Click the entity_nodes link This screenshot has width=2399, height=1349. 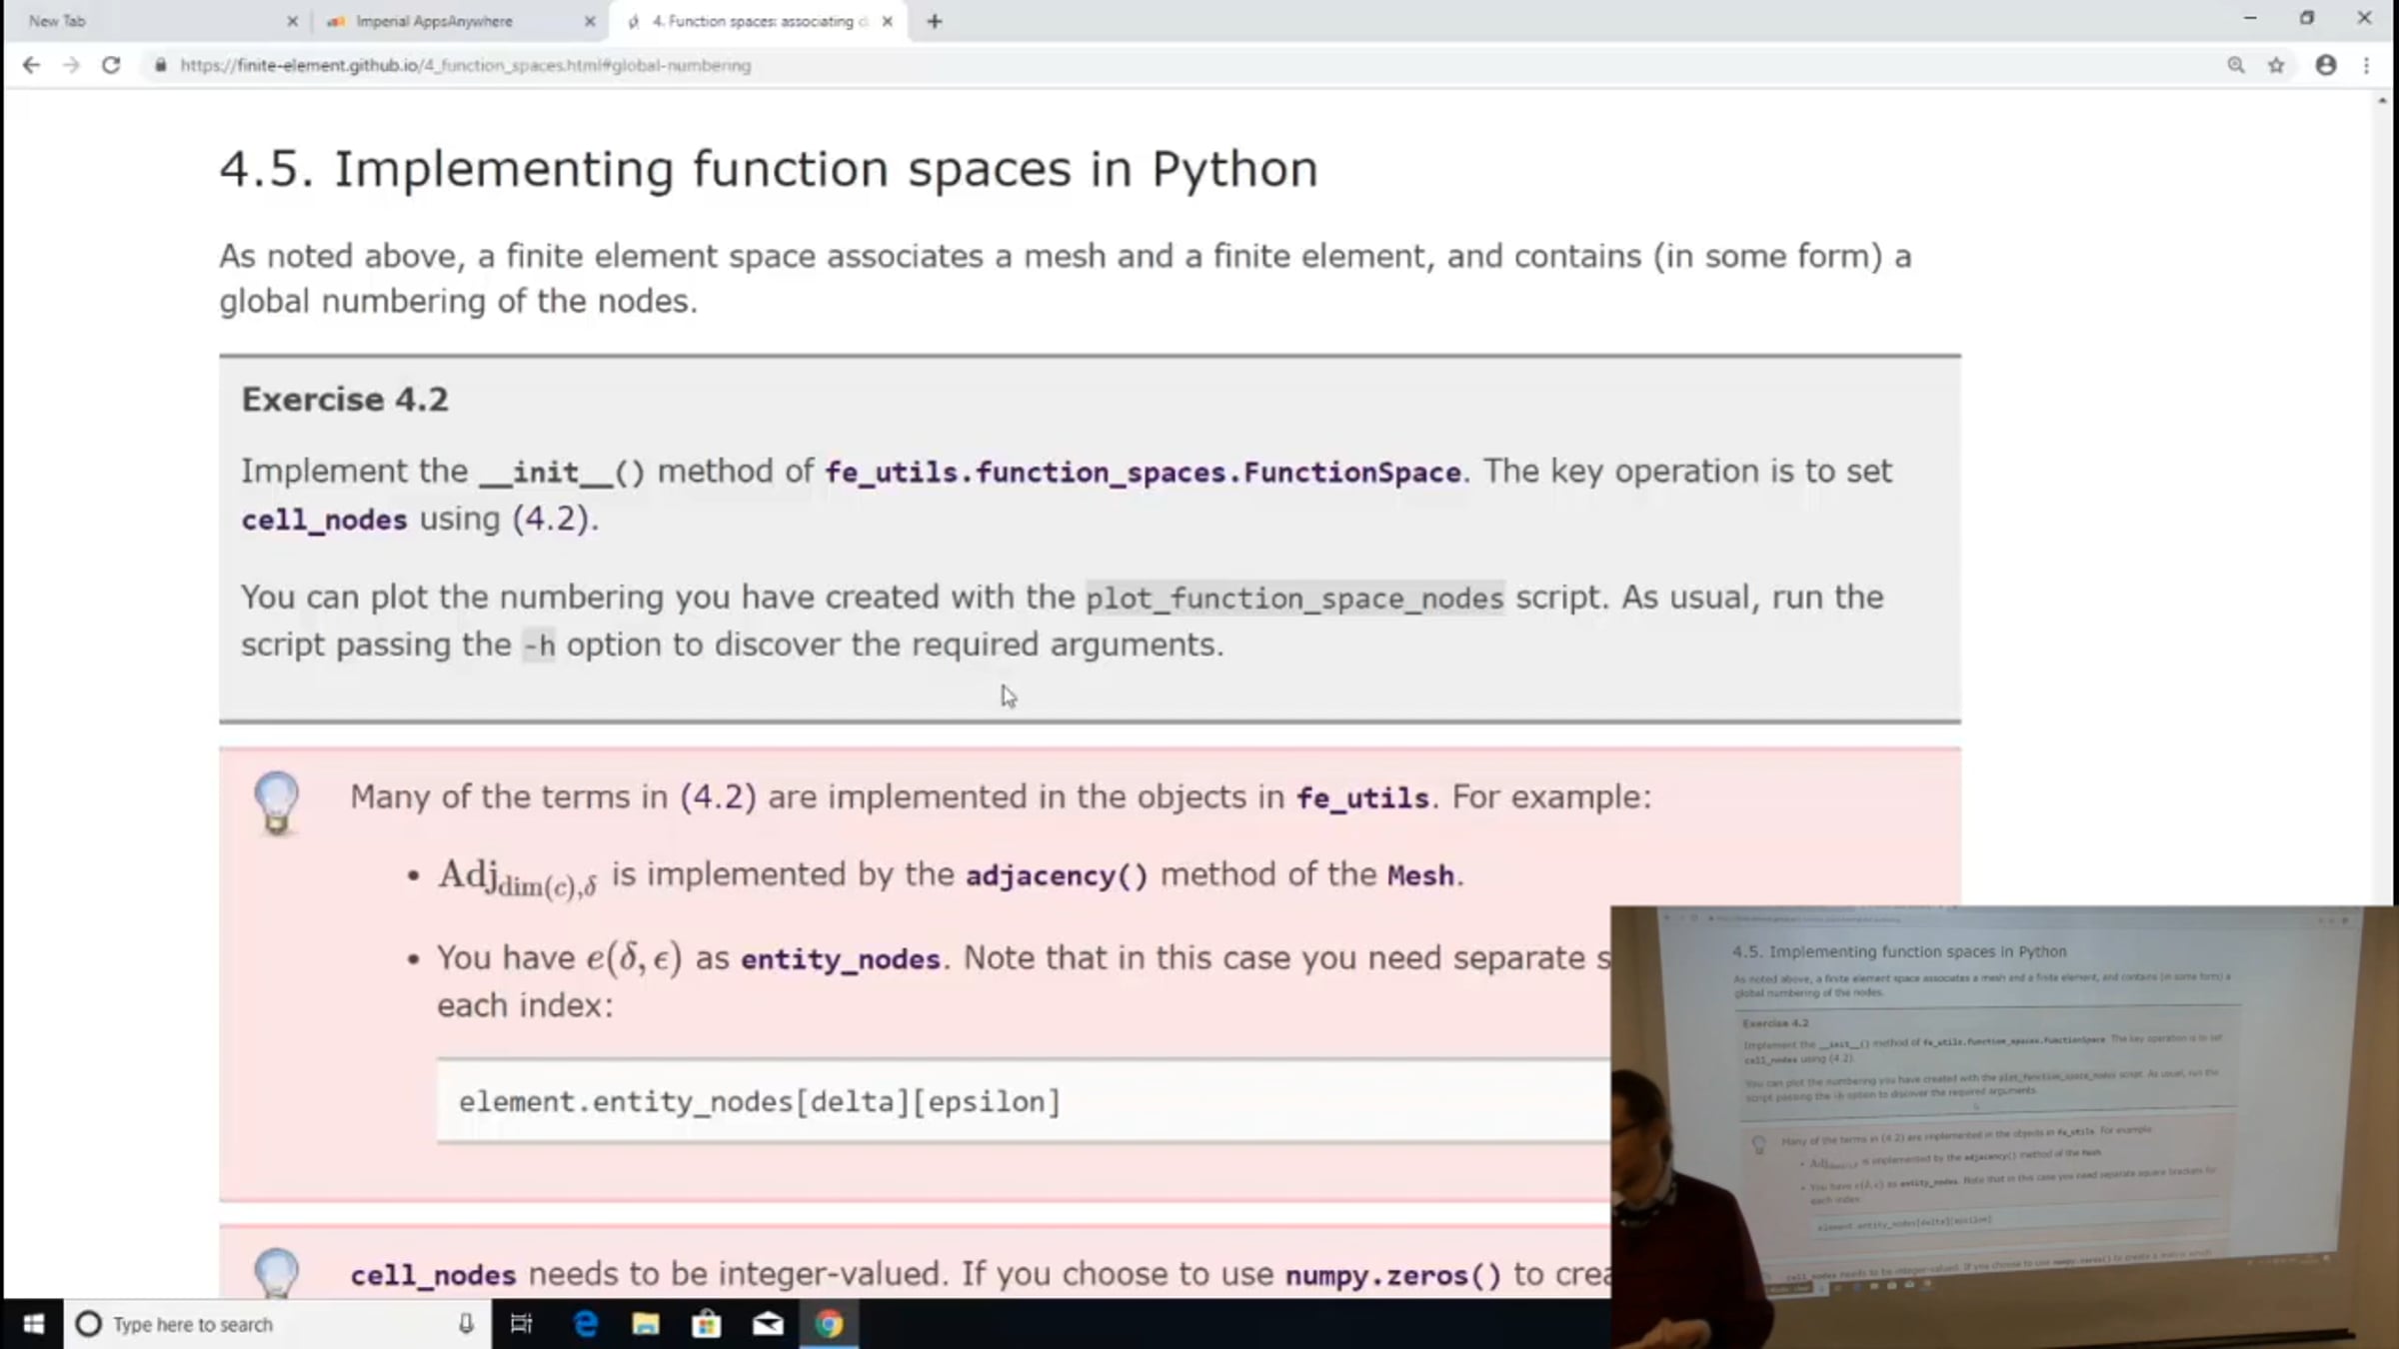tap(840, 960)
